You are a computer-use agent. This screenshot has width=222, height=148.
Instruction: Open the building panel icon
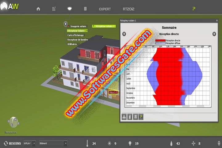pos(85,9)
